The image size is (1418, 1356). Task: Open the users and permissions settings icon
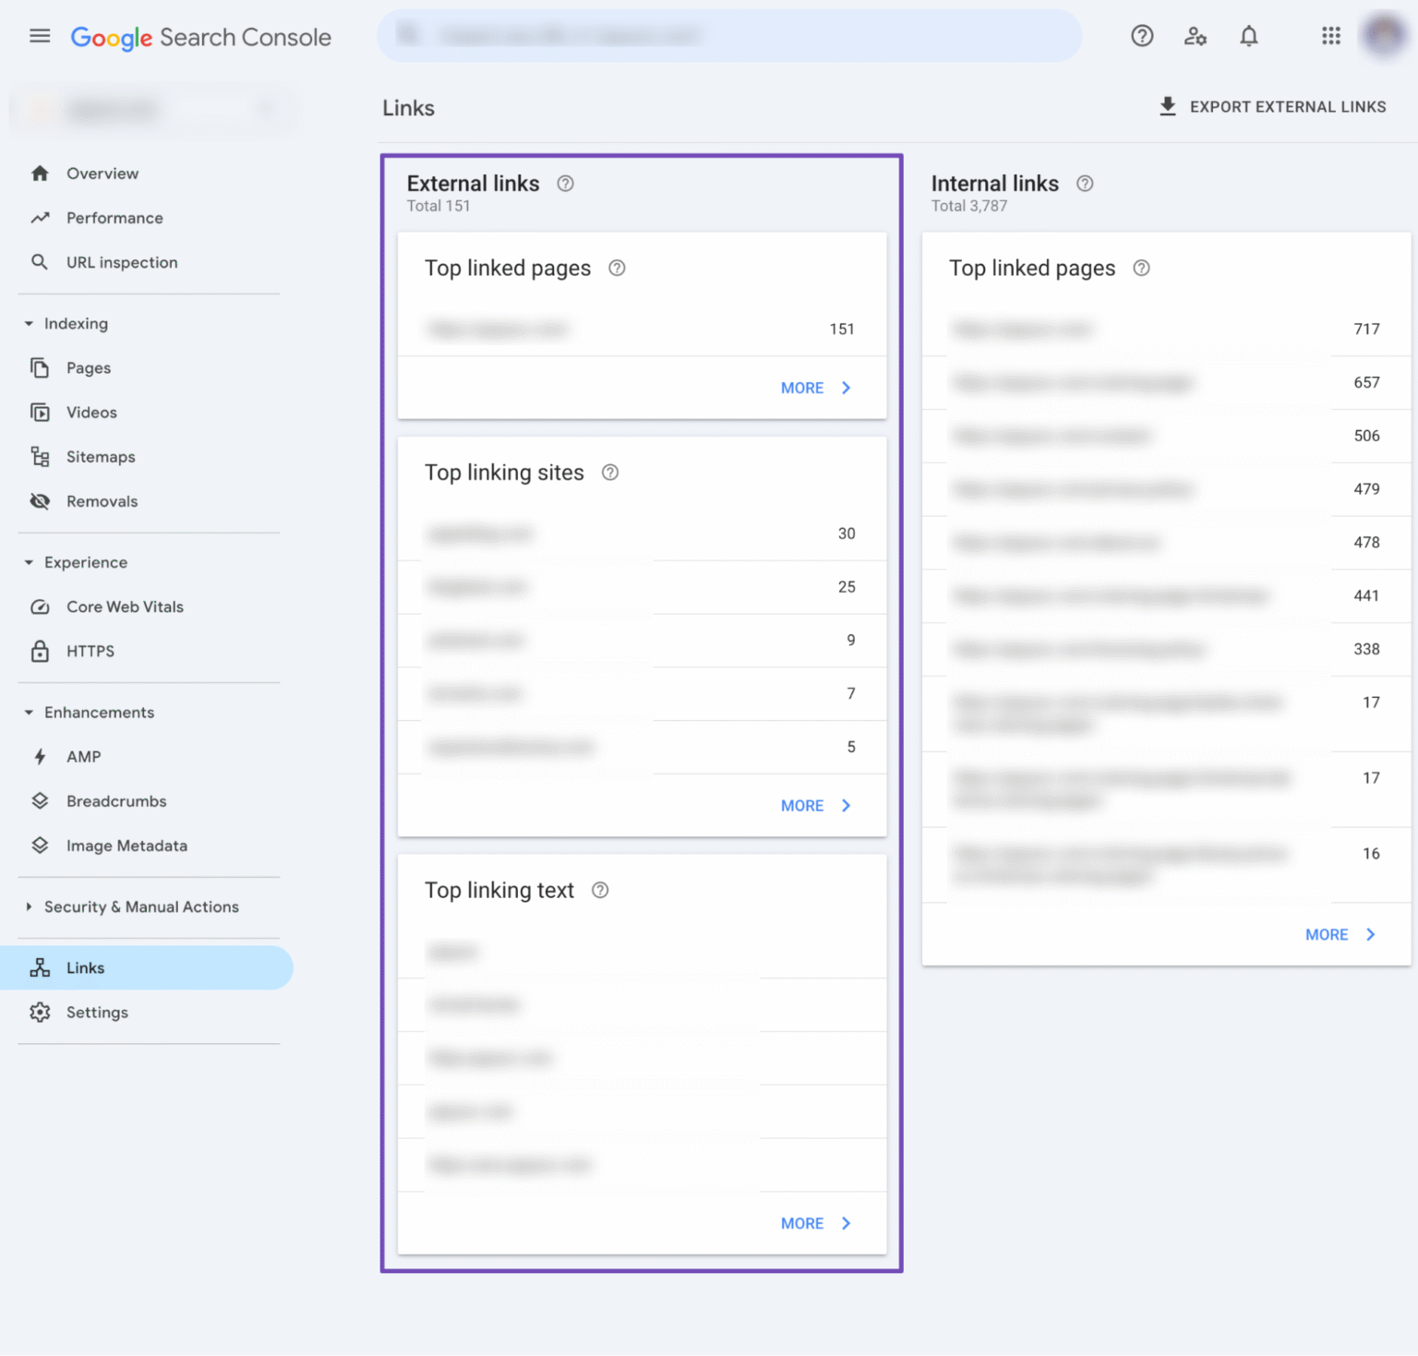pos(1195,36)
